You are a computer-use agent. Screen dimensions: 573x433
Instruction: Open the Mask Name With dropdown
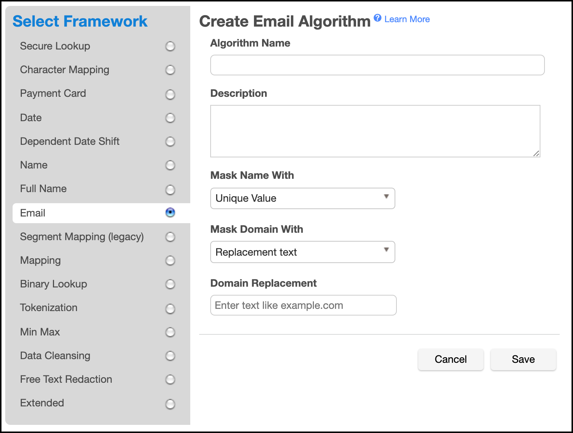pos(302,198)
